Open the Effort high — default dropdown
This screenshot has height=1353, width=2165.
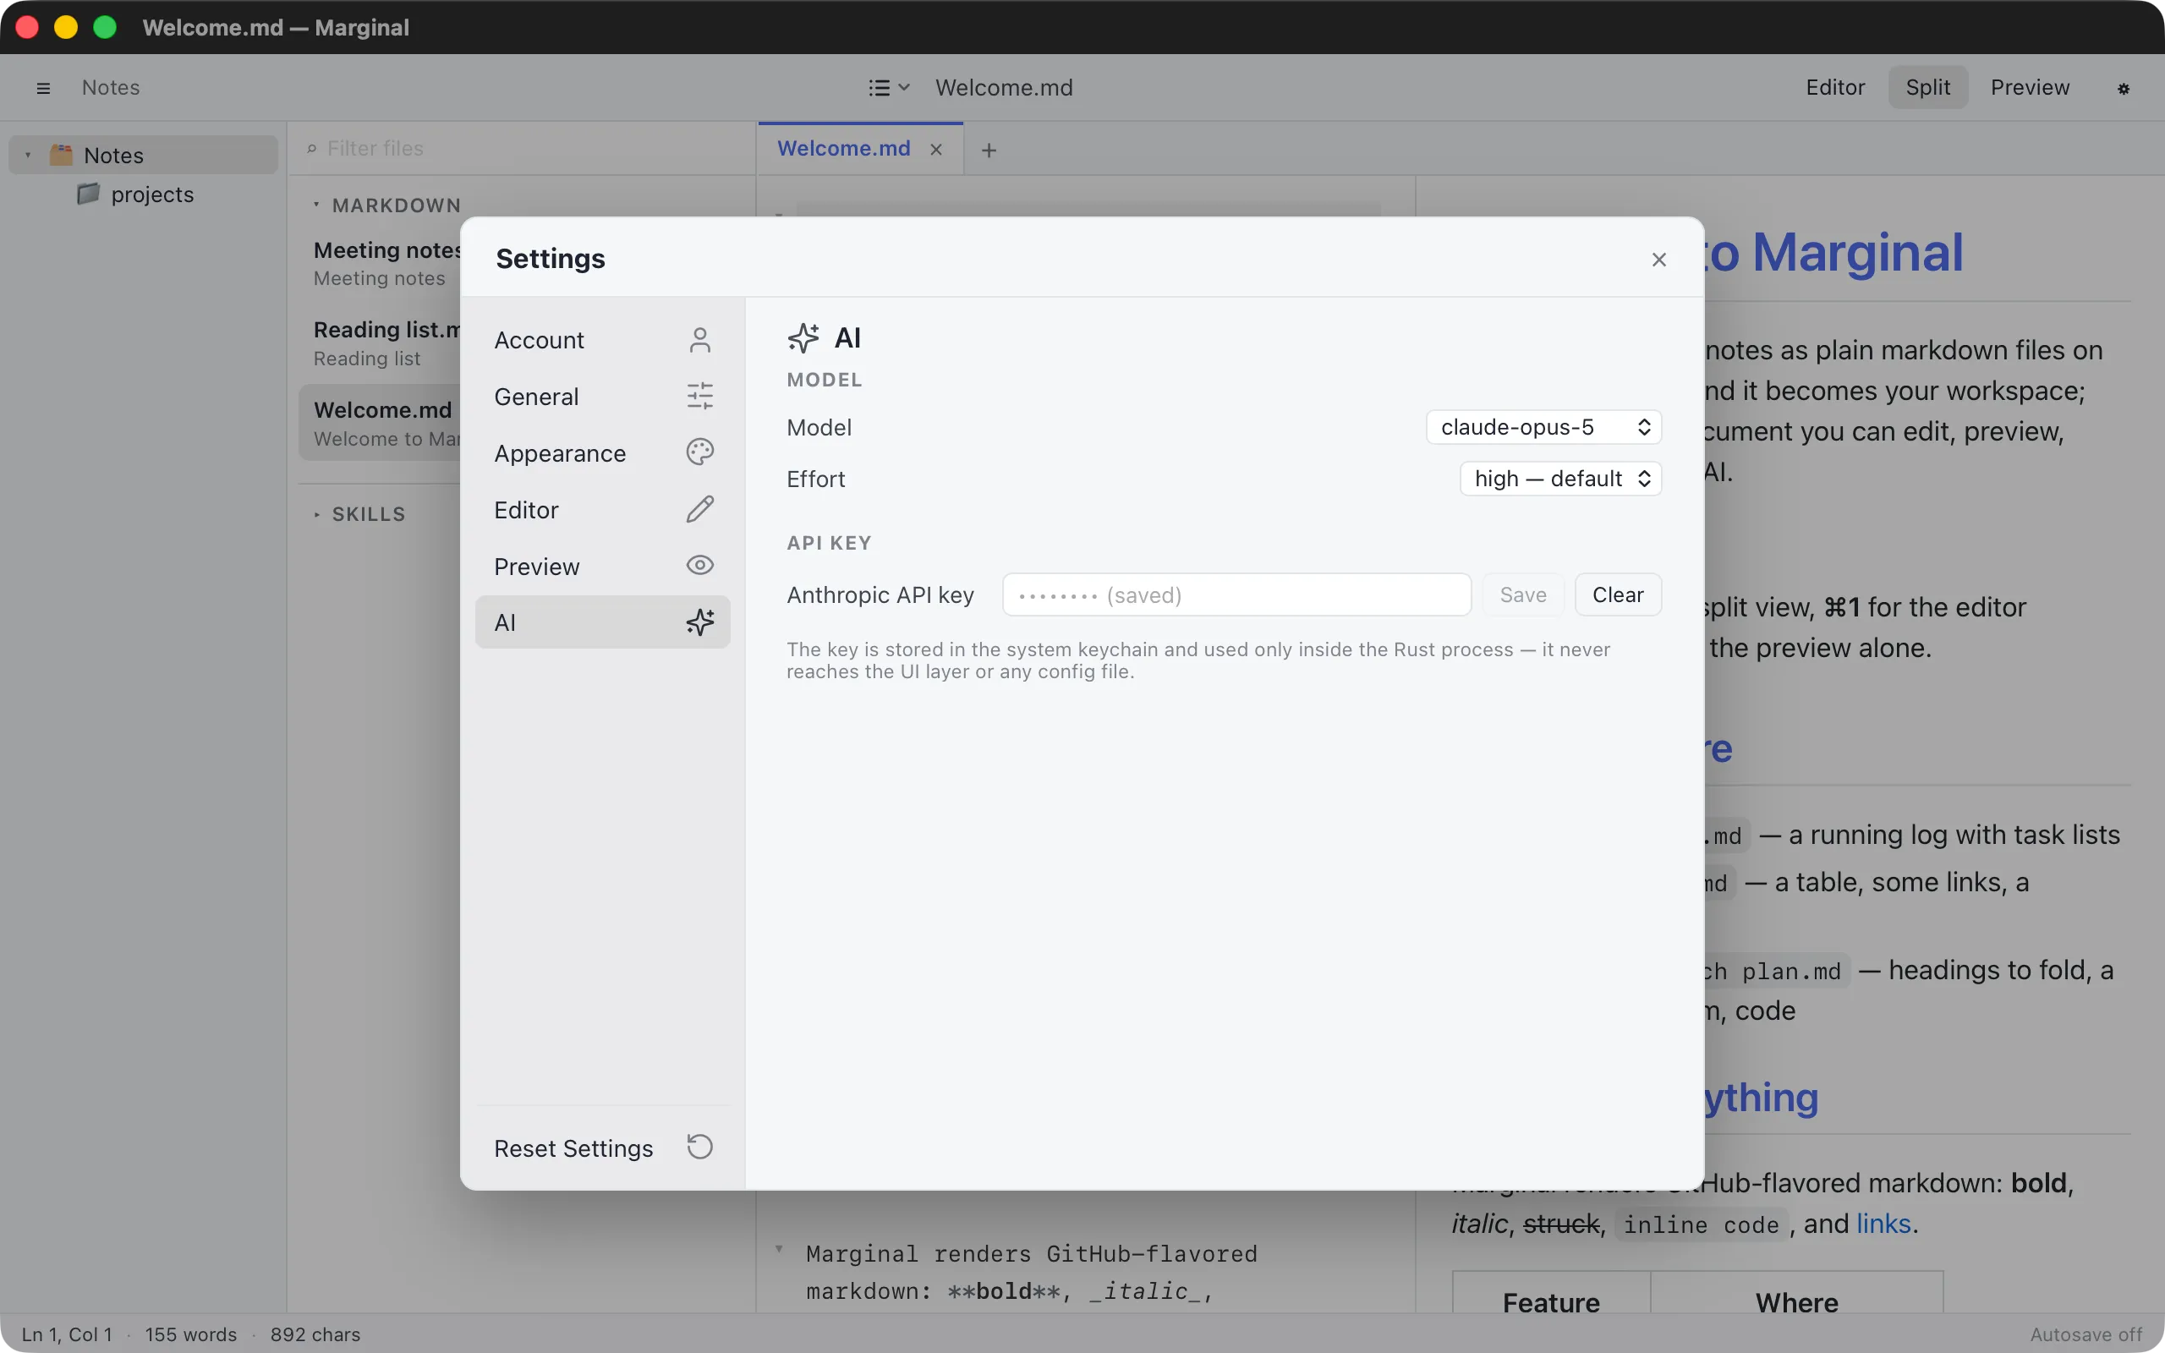1560,479
